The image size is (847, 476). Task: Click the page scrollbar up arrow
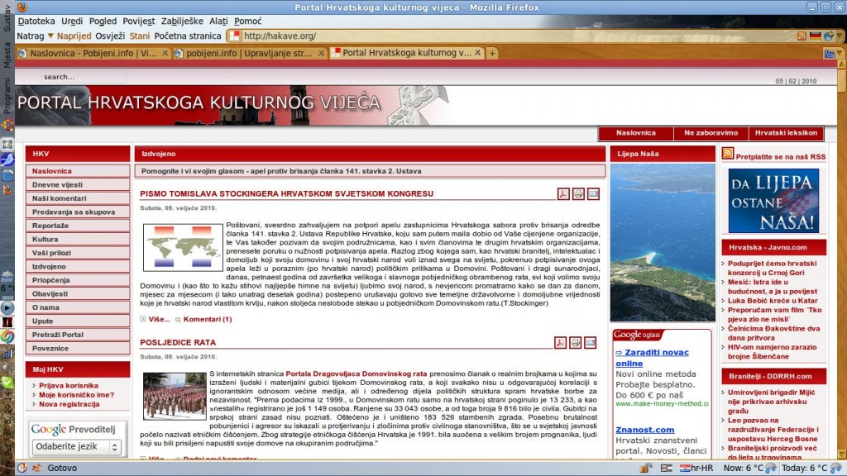[x=842, y=65]
